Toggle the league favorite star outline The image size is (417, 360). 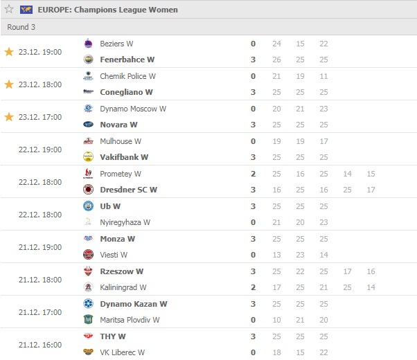pyautogui.click(x=9, y=9)
